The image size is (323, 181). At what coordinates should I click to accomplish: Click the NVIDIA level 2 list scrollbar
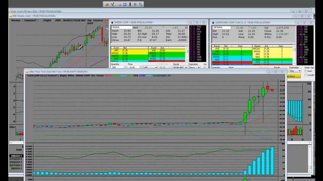pyautogui.click(x=187, y=54)
